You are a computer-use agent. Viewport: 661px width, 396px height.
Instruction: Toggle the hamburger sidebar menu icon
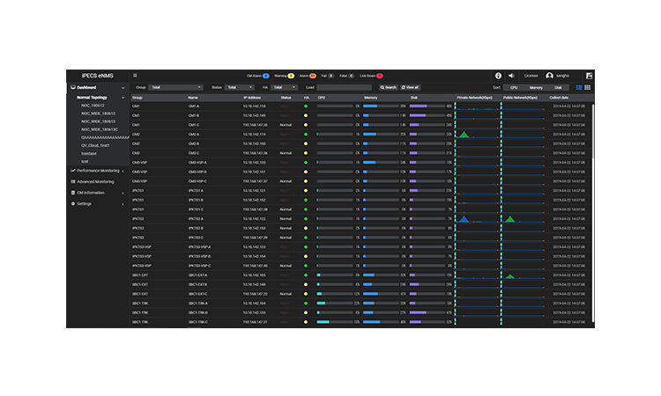135,76
